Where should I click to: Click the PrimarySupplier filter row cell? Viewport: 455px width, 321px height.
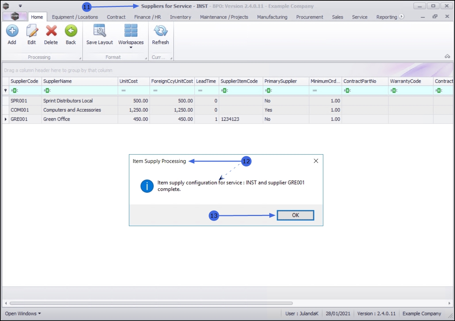286,90
